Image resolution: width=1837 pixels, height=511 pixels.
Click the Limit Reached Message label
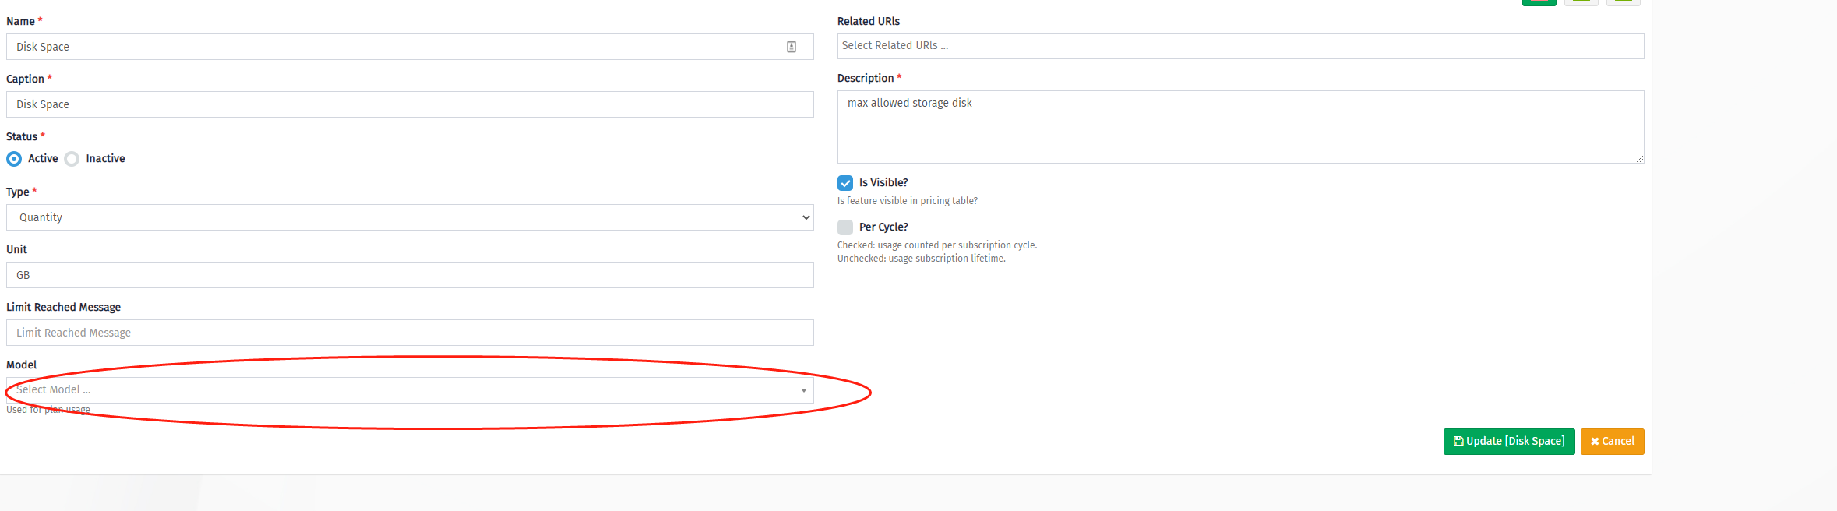point(64,308)
